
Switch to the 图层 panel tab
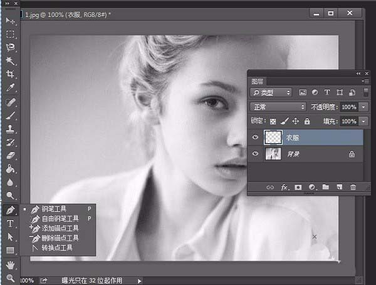257,81
